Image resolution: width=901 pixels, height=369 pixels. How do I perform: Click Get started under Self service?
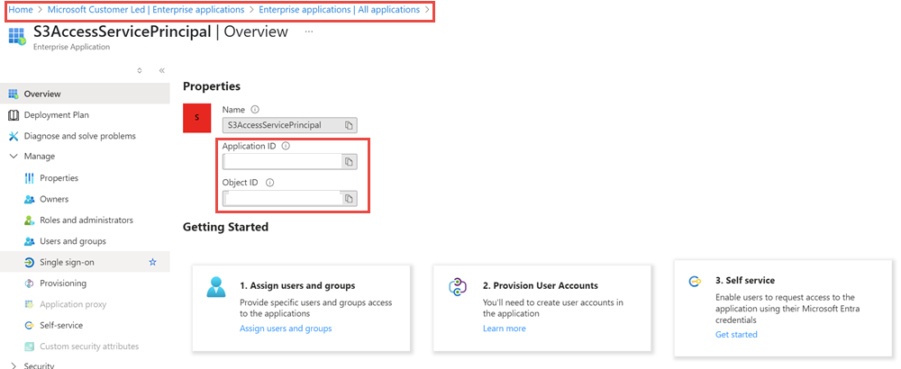(736, 334)
